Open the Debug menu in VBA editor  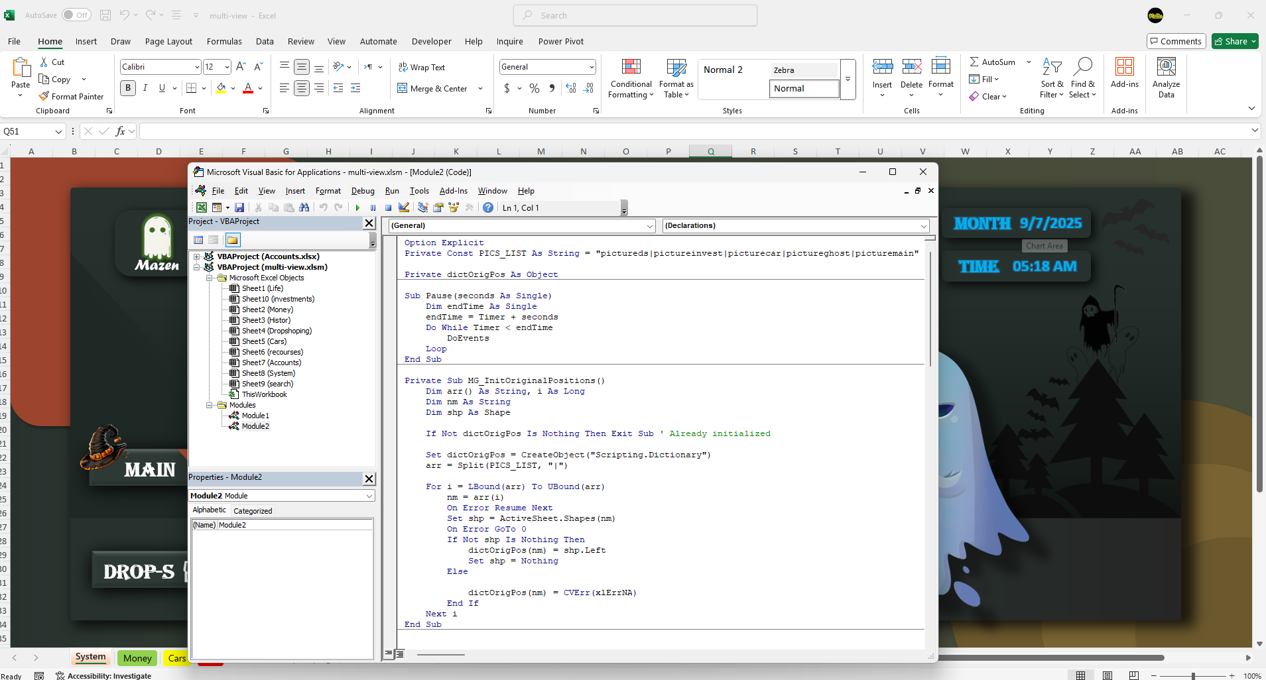(363, 191)
